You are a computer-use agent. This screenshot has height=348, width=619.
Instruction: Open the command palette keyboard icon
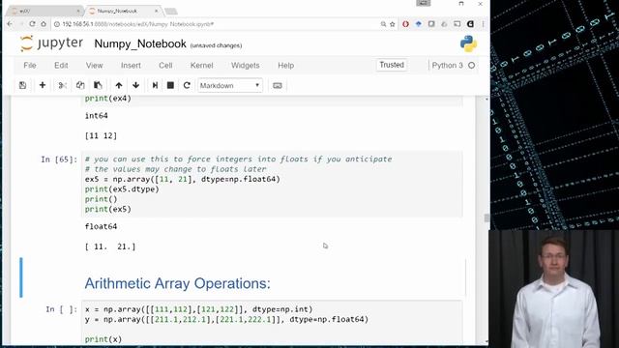(x=278, y=86)
